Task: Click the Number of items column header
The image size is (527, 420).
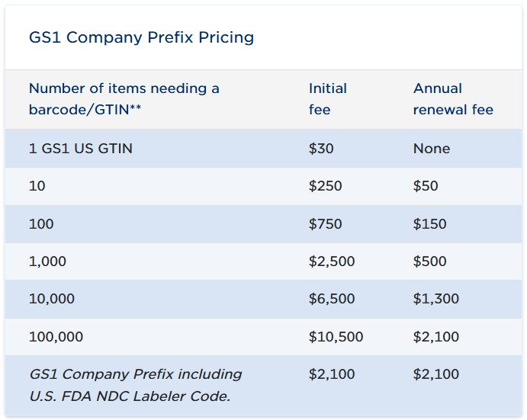Action: click(124, 99)
